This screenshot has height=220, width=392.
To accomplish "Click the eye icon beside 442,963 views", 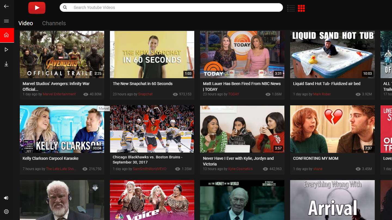I will coord(265,169).
